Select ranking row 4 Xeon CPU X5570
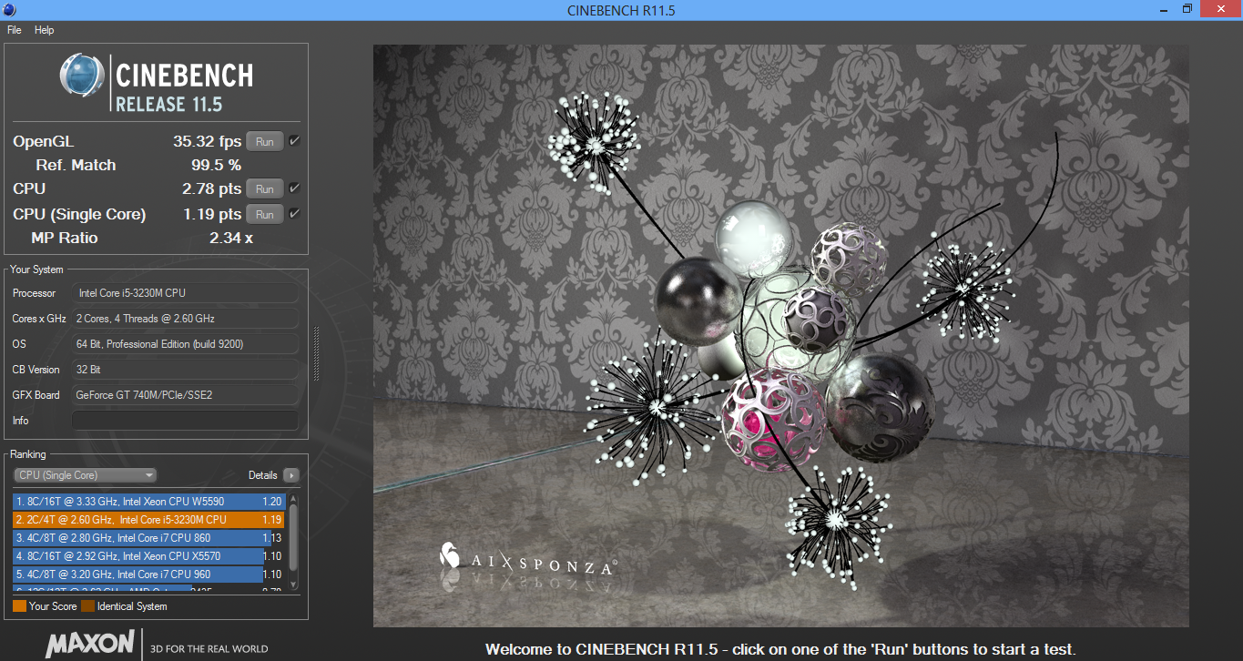Screen dimensions: 1243x661 (148, 556)
